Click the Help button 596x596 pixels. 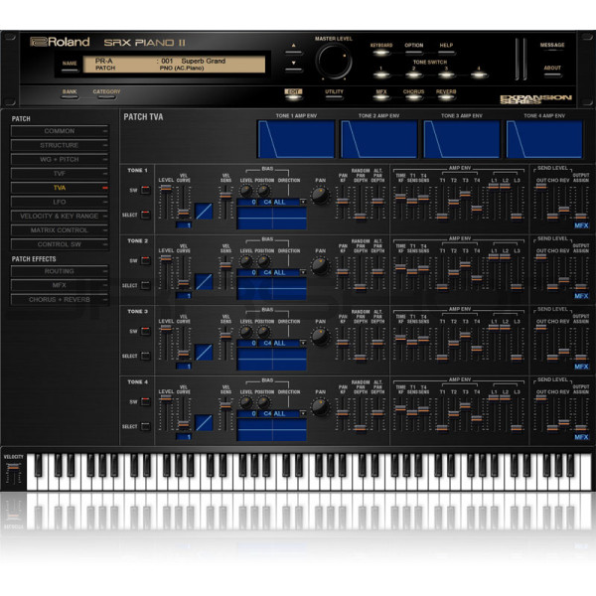point(446,53)
